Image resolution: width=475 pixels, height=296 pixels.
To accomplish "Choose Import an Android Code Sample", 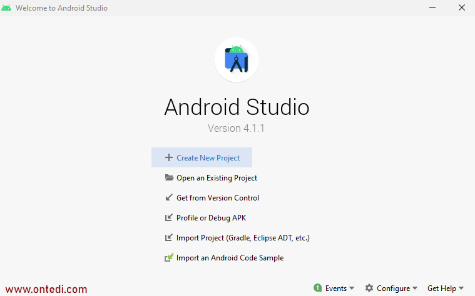I will click(x=230, y=258).
